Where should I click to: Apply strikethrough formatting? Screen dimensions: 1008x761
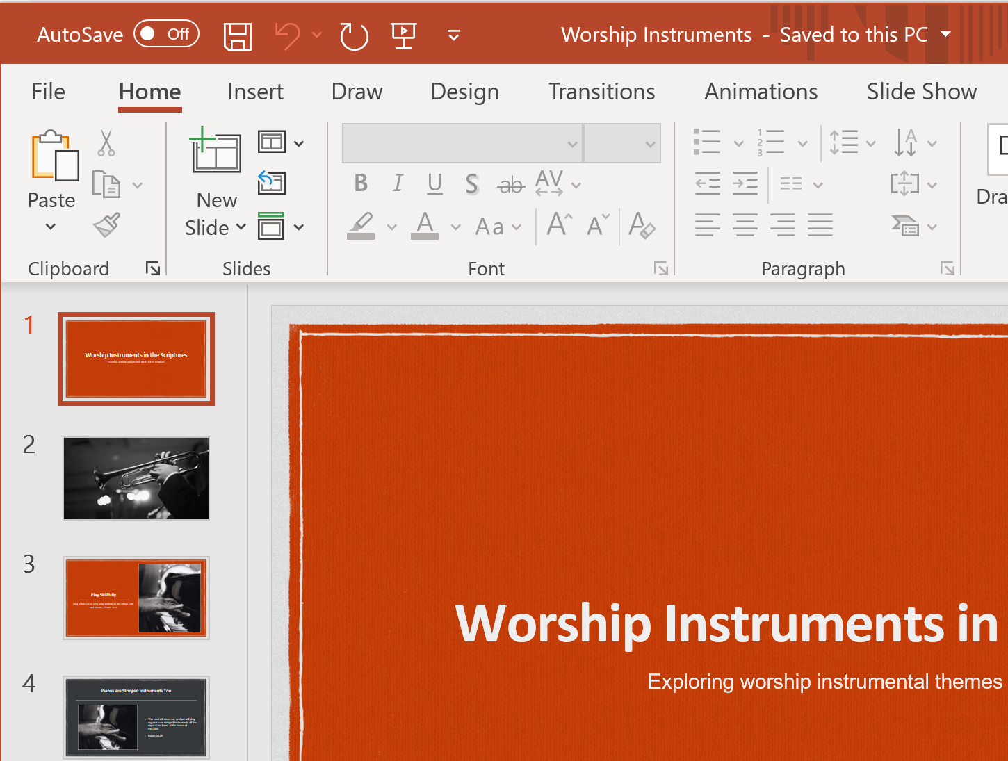click(511, 183)
